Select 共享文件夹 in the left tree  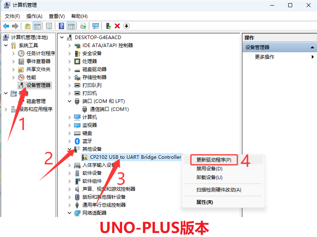(38, 69)
